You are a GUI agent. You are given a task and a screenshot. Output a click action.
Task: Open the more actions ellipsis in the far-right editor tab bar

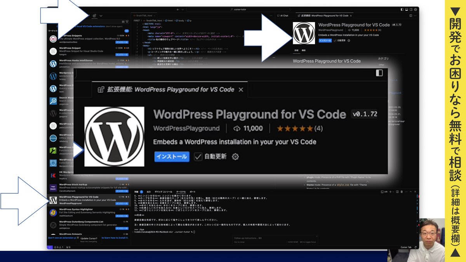416,16
